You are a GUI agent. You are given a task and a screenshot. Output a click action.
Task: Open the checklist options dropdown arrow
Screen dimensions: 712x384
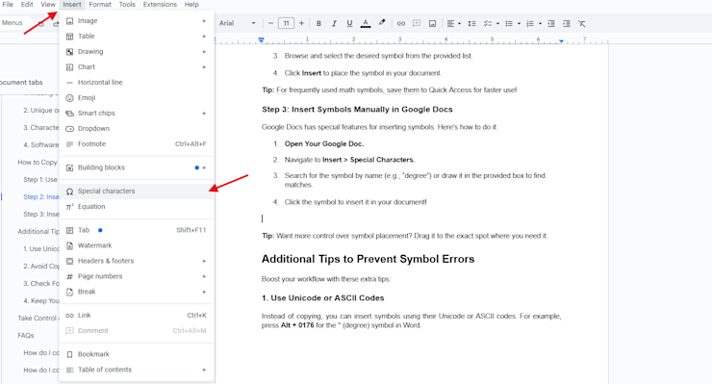click(x=497, y=24)
